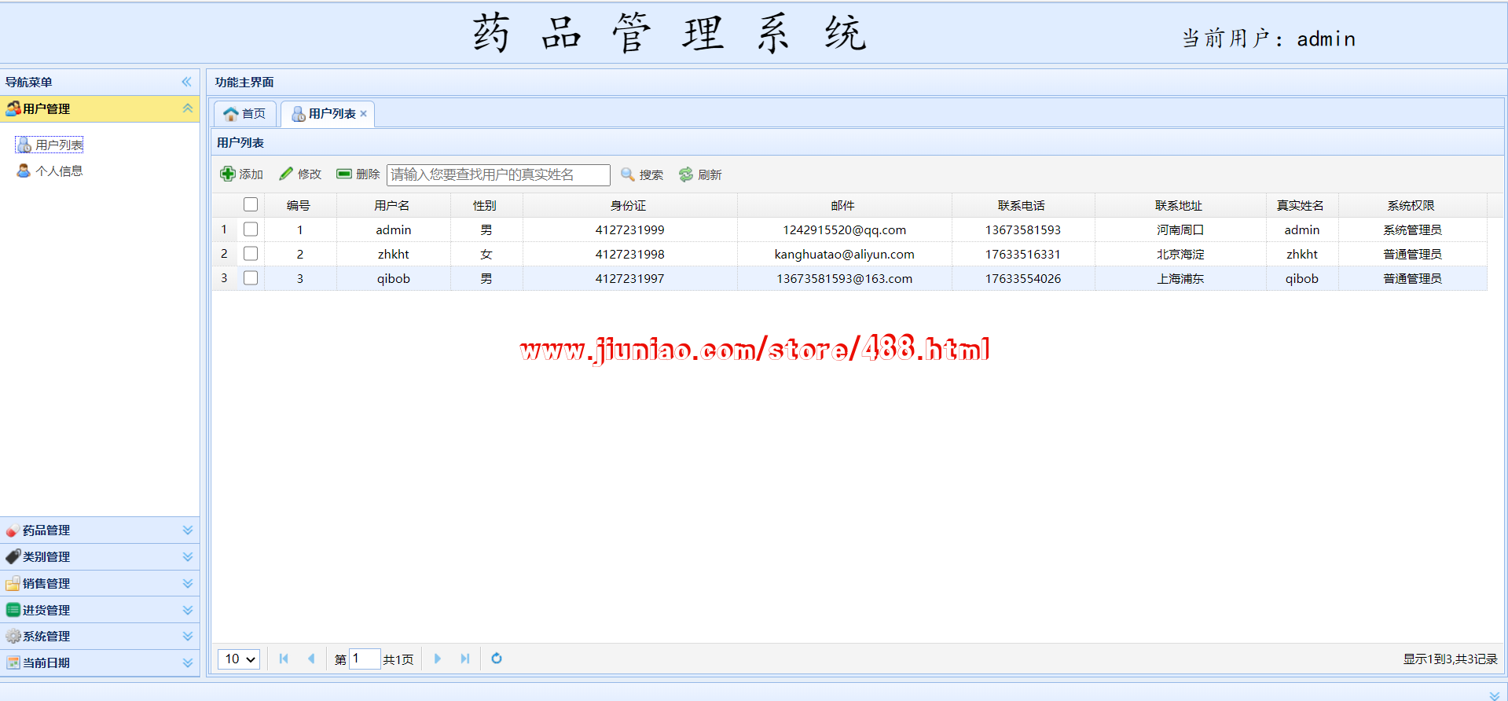Expand the 药品管理 accordion section
Screen dimensions: 1508x701
tap(188, 530)
